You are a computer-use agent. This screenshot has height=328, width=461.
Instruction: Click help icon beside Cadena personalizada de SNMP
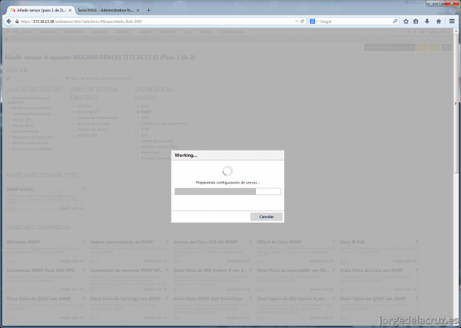(167, 242)
